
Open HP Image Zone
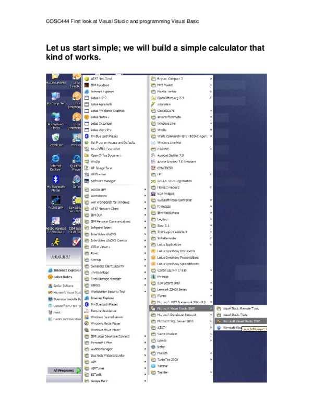click(x=98, y=168)
